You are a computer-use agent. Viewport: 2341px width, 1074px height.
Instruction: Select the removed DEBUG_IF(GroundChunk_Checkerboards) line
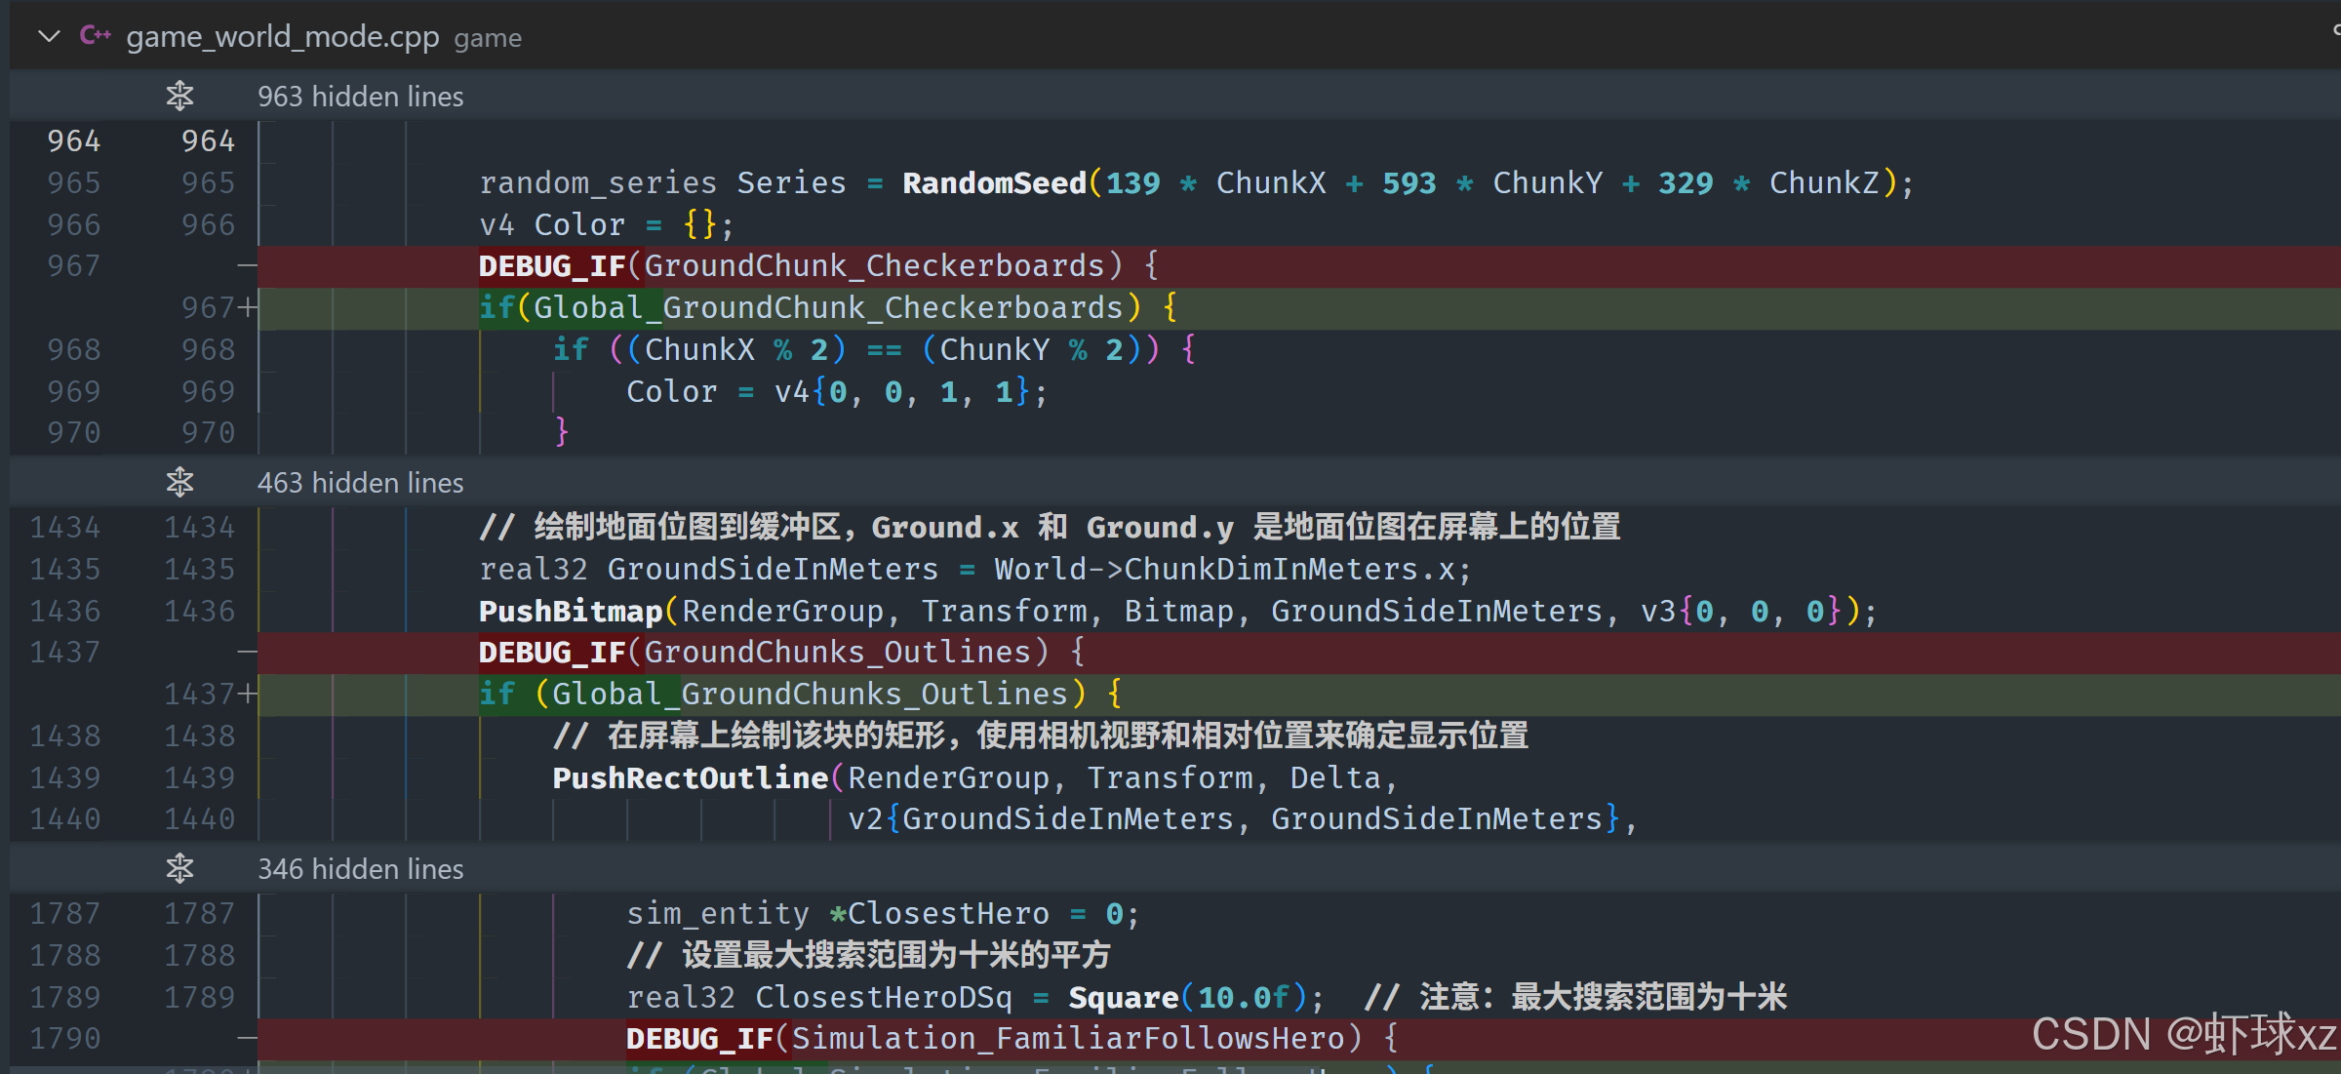coord(817,265)
